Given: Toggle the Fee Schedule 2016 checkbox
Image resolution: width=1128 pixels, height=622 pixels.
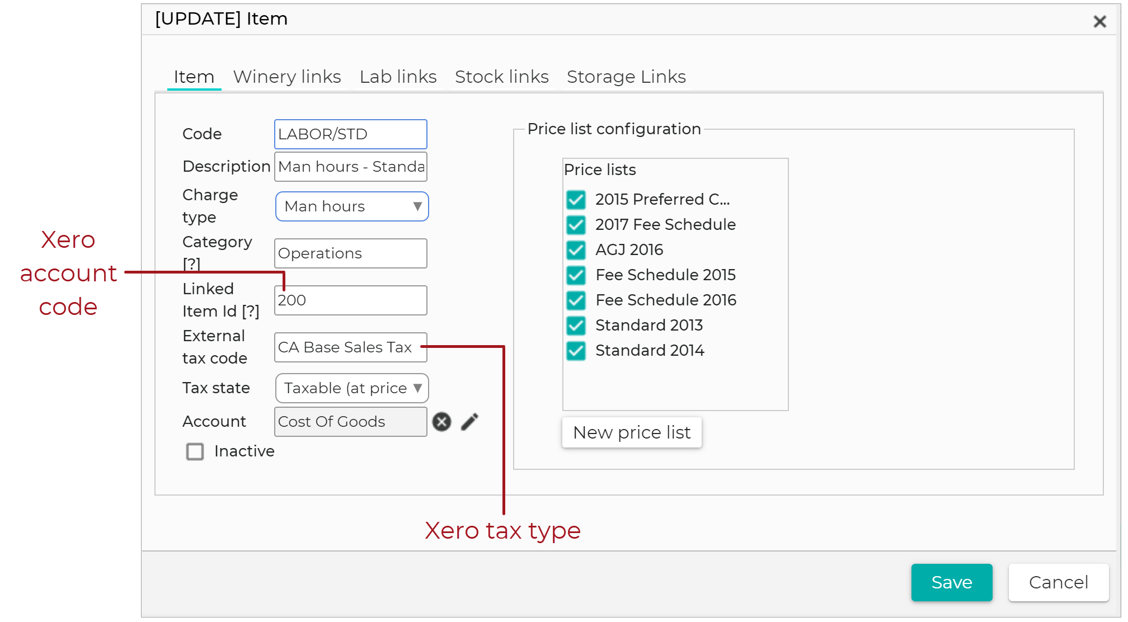Looking at the screenshot, I should (576, 300).
